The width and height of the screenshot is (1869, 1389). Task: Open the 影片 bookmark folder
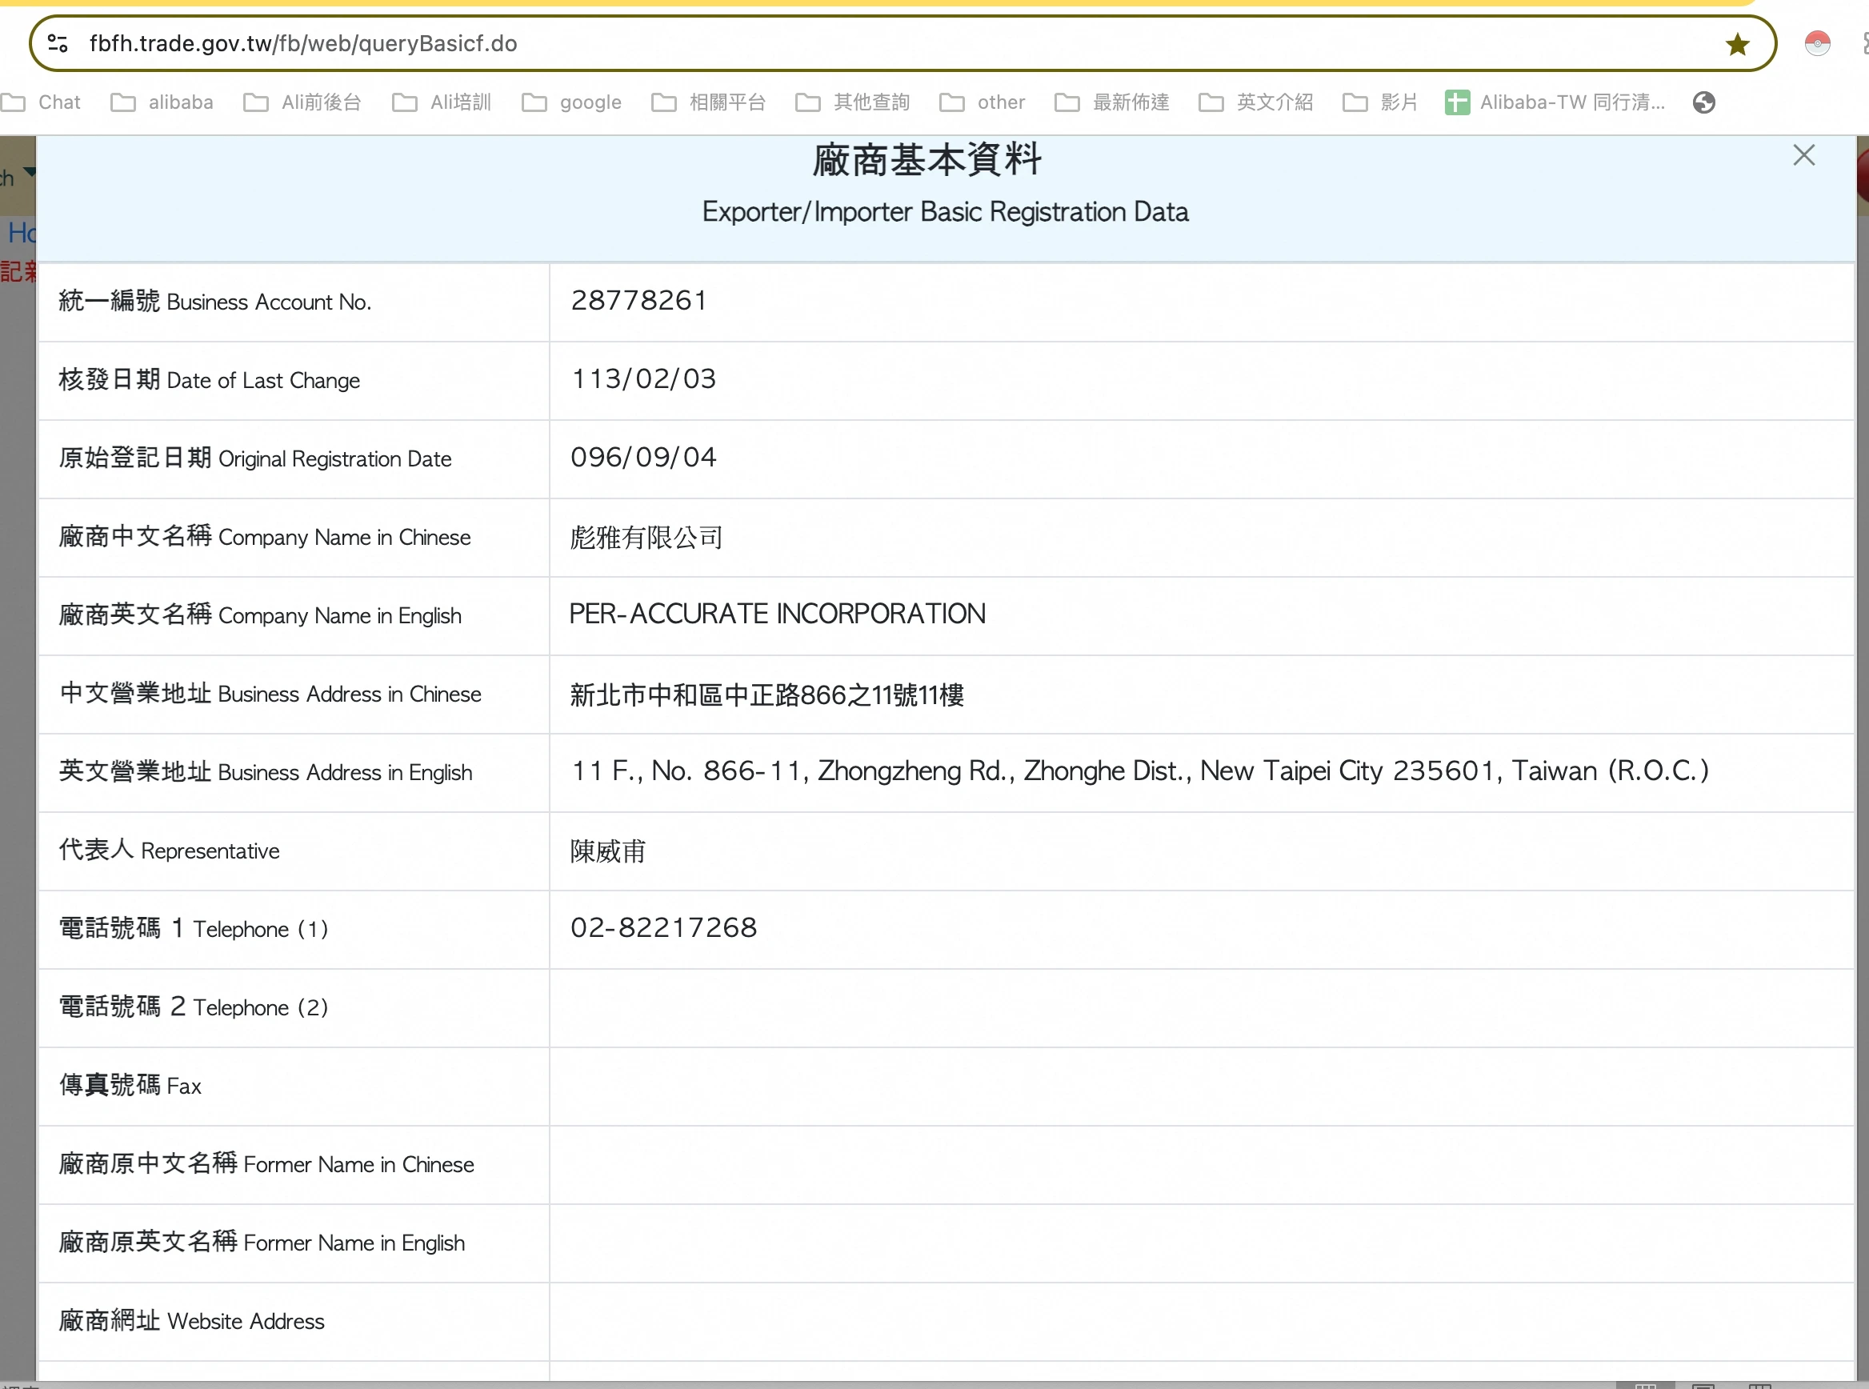point(1380,102)
